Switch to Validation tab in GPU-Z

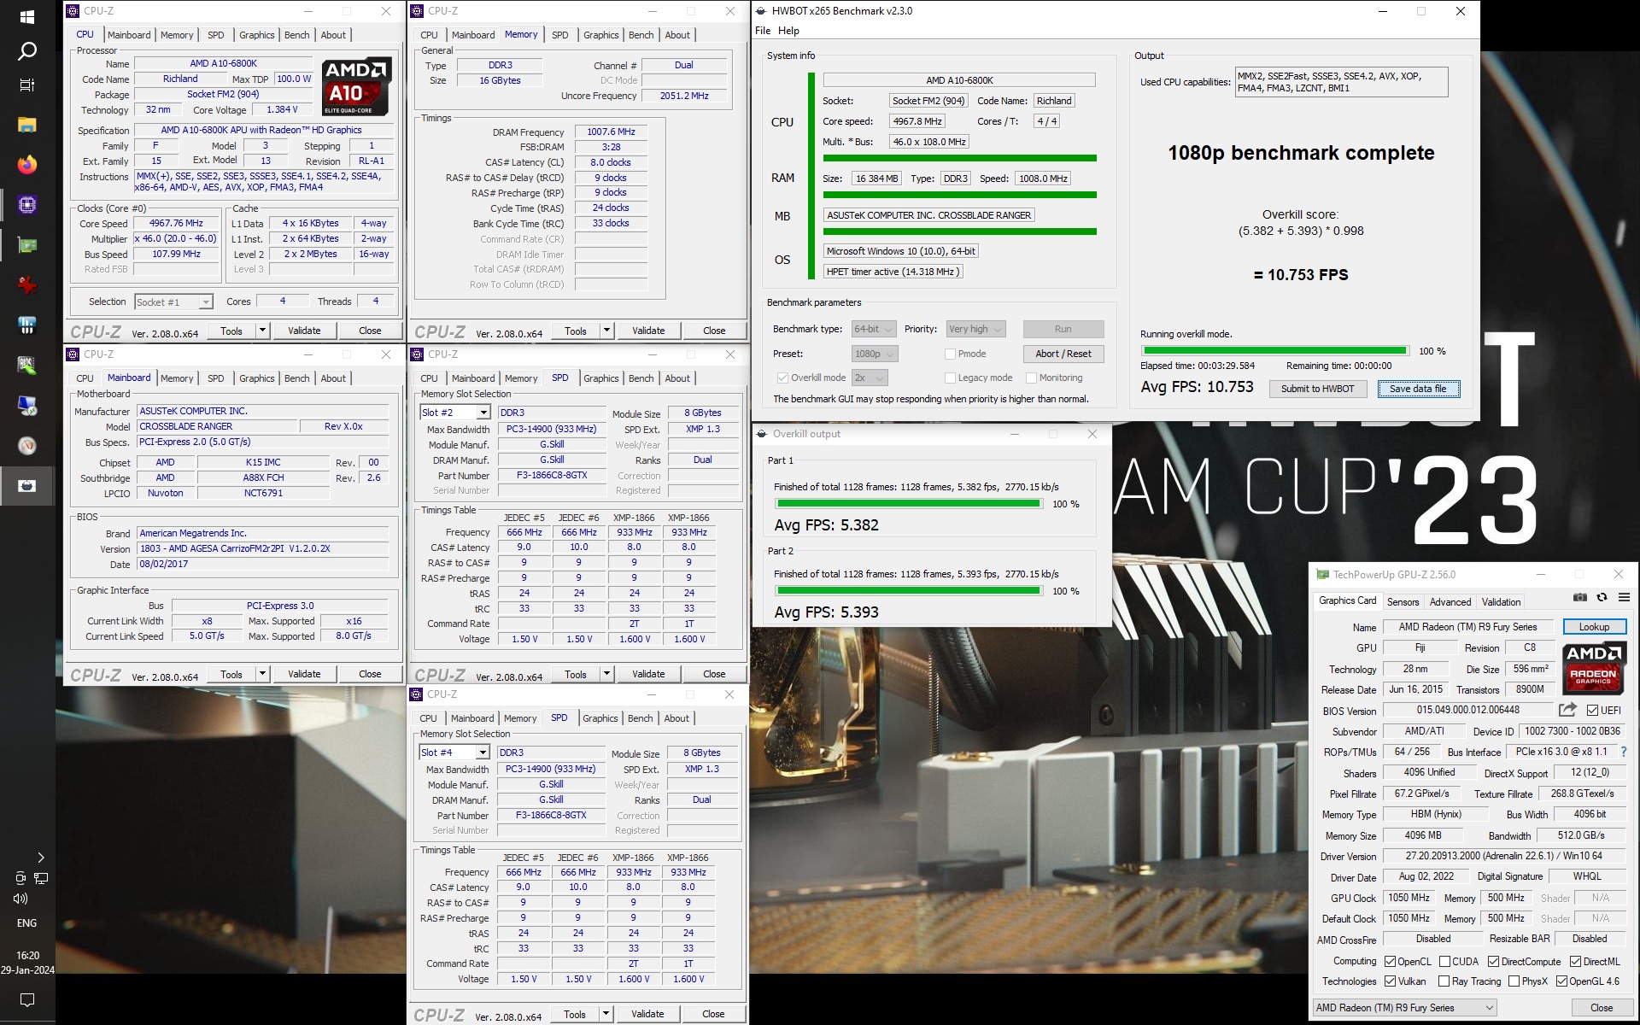1501,602
